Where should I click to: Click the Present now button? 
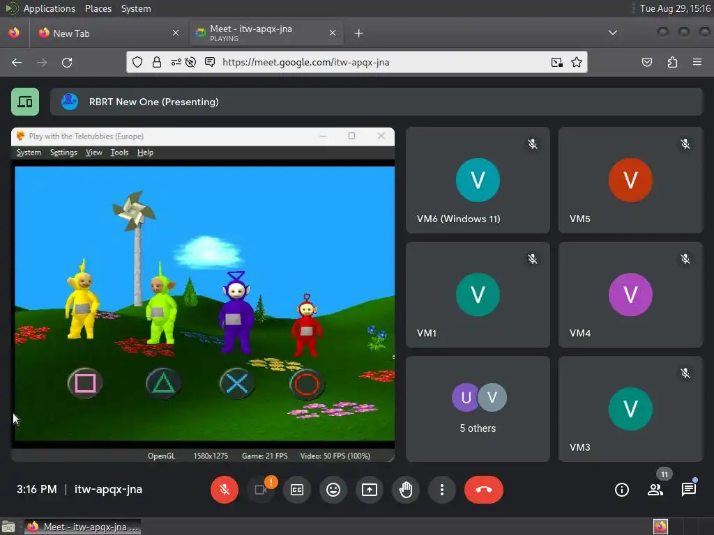370,490
